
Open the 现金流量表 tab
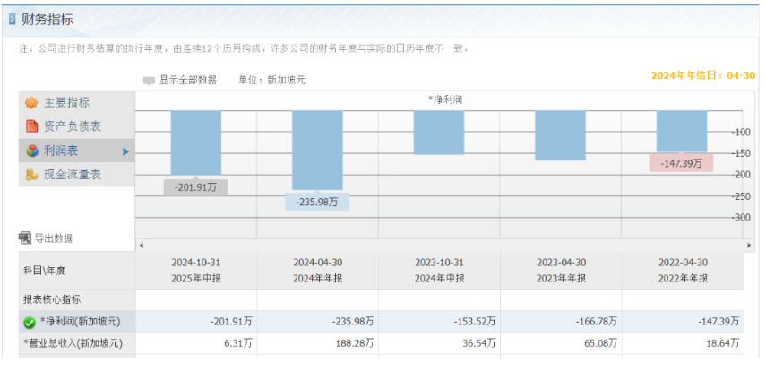tap(77, 175)
